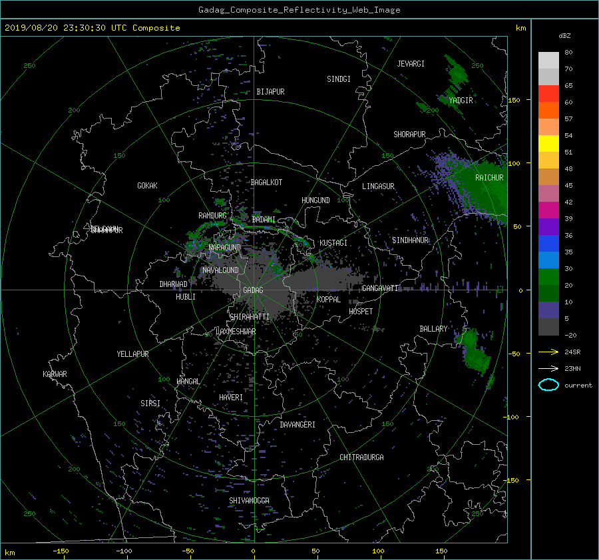Click the white 23MN arrow legend icon
This screenshot has width=599, height=560.
pyautogui.click(x=548, y=368)
